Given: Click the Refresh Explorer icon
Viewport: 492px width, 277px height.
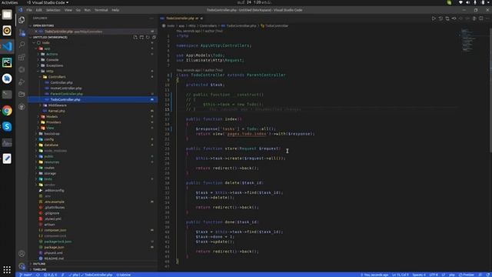Looking at the screenshot, I should click(148, 37).
